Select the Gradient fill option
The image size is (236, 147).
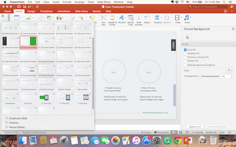coord(185,53)
